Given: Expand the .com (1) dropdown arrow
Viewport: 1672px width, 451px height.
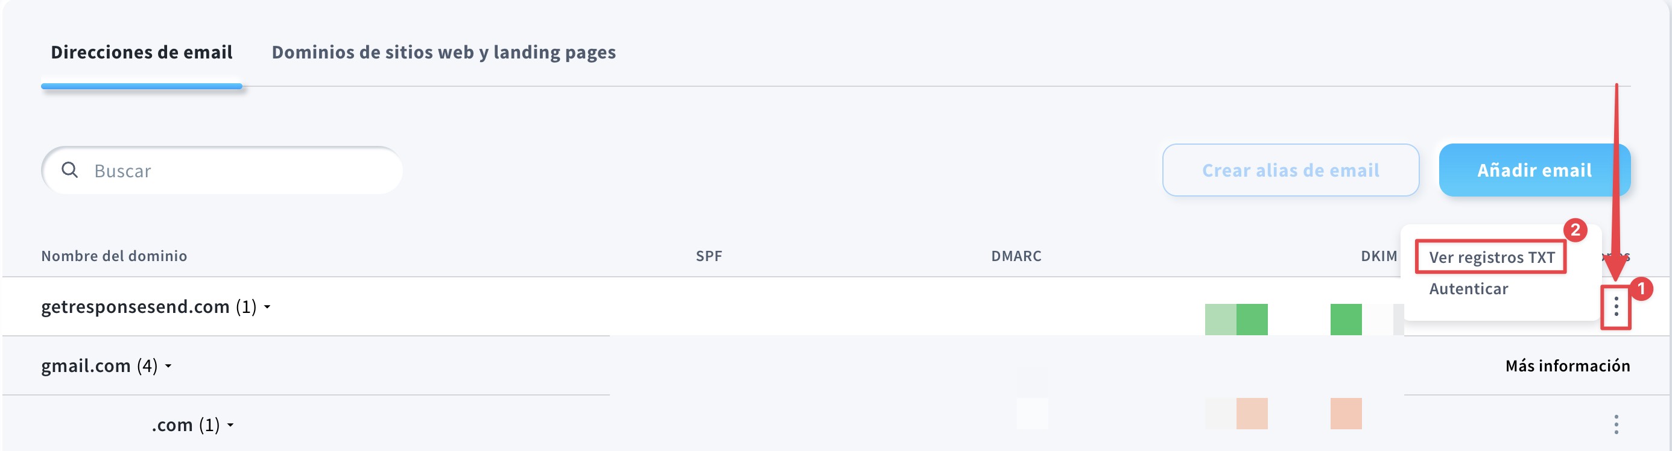Looking at the screenshot, I should pyautogui.click(x=230, y=426).
